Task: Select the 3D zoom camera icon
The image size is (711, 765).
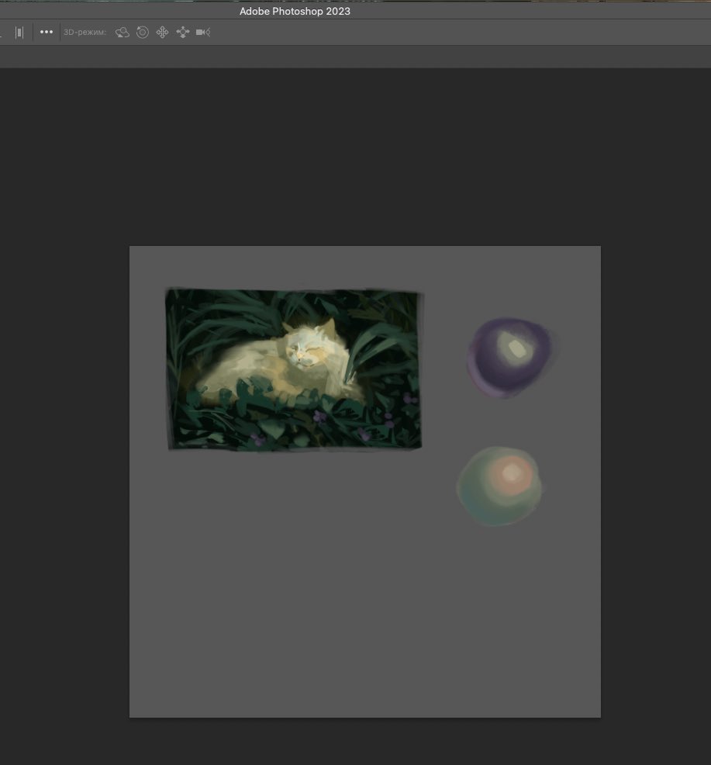Action: tap(203, 33)
